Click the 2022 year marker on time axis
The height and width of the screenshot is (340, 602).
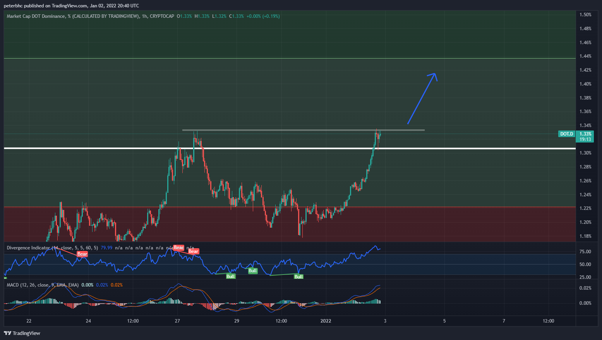click(x=326, y=321)
